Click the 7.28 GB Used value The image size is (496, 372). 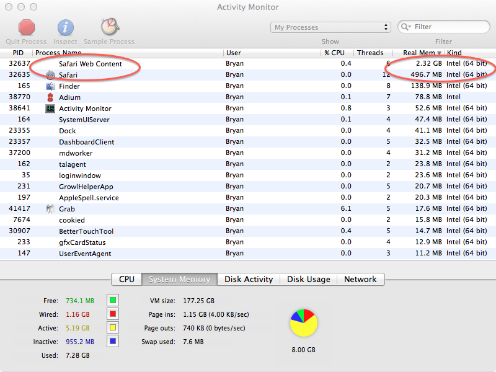click(x=77, y=355)
